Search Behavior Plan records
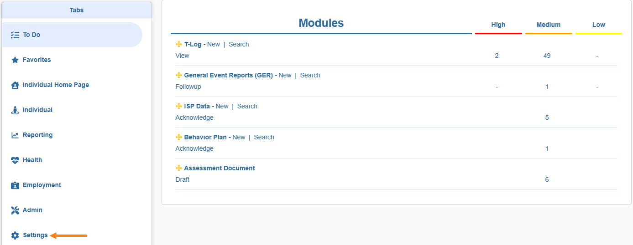 (x=264, y=137)
